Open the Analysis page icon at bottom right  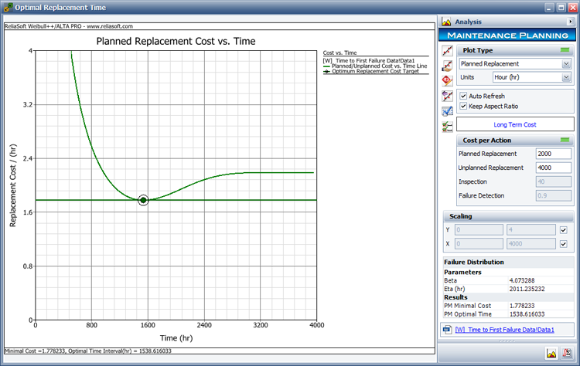click(552, 354)
